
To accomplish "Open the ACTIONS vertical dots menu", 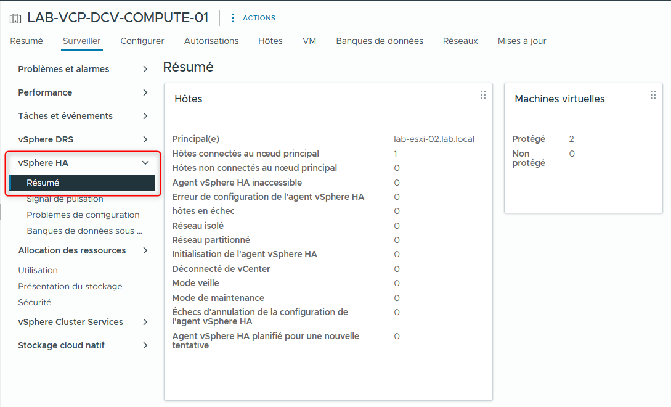I will pos(232,17).
